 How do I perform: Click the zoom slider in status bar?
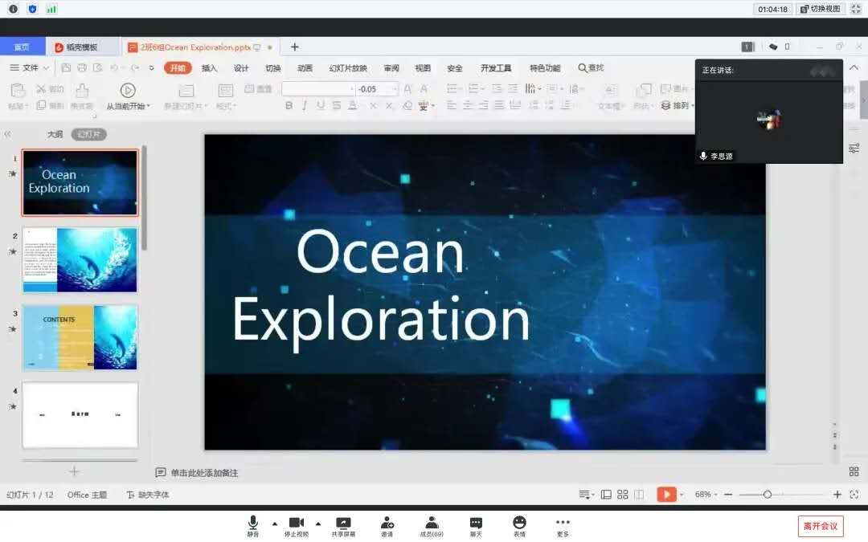coord(768,495)
